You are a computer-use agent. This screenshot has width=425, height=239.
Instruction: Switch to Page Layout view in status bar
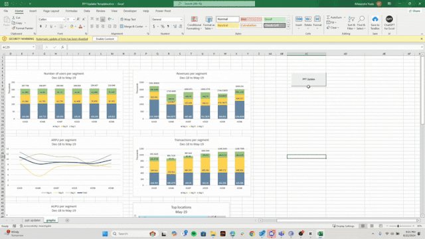(x=372, y=226)
